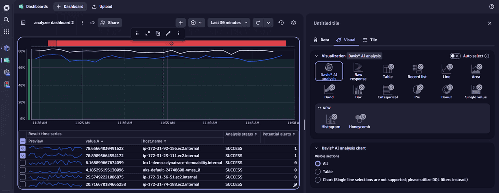Open the refresh interval dropdown arrow
The width and height of the screenshot is (499, 193).
click(x=268, y=23)
